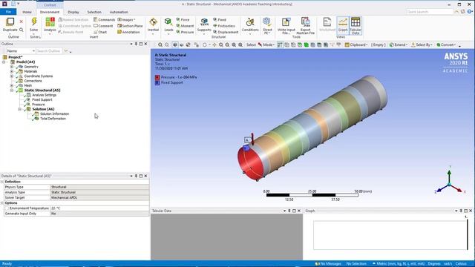Open the Supports icon
475x267 pixels.
pos(204,22)
